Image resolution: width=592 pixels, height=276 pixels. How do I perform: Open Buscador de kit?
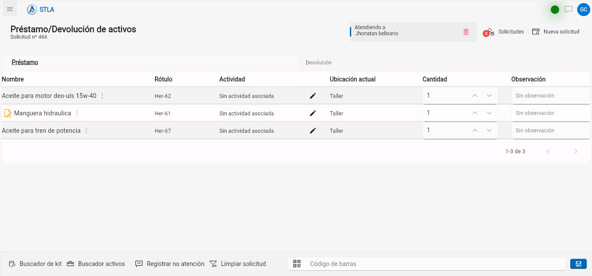coord(41,264)
